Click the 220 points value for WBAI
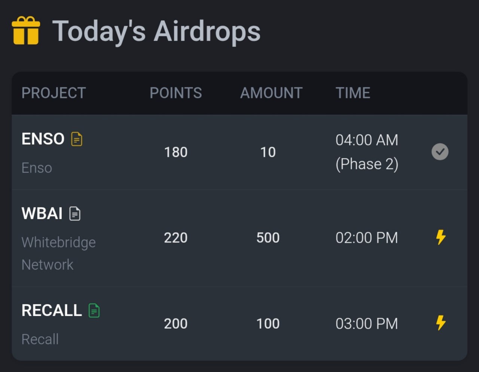Image resolution: width=479 pixels, height=372 pixels. (176, 238)
